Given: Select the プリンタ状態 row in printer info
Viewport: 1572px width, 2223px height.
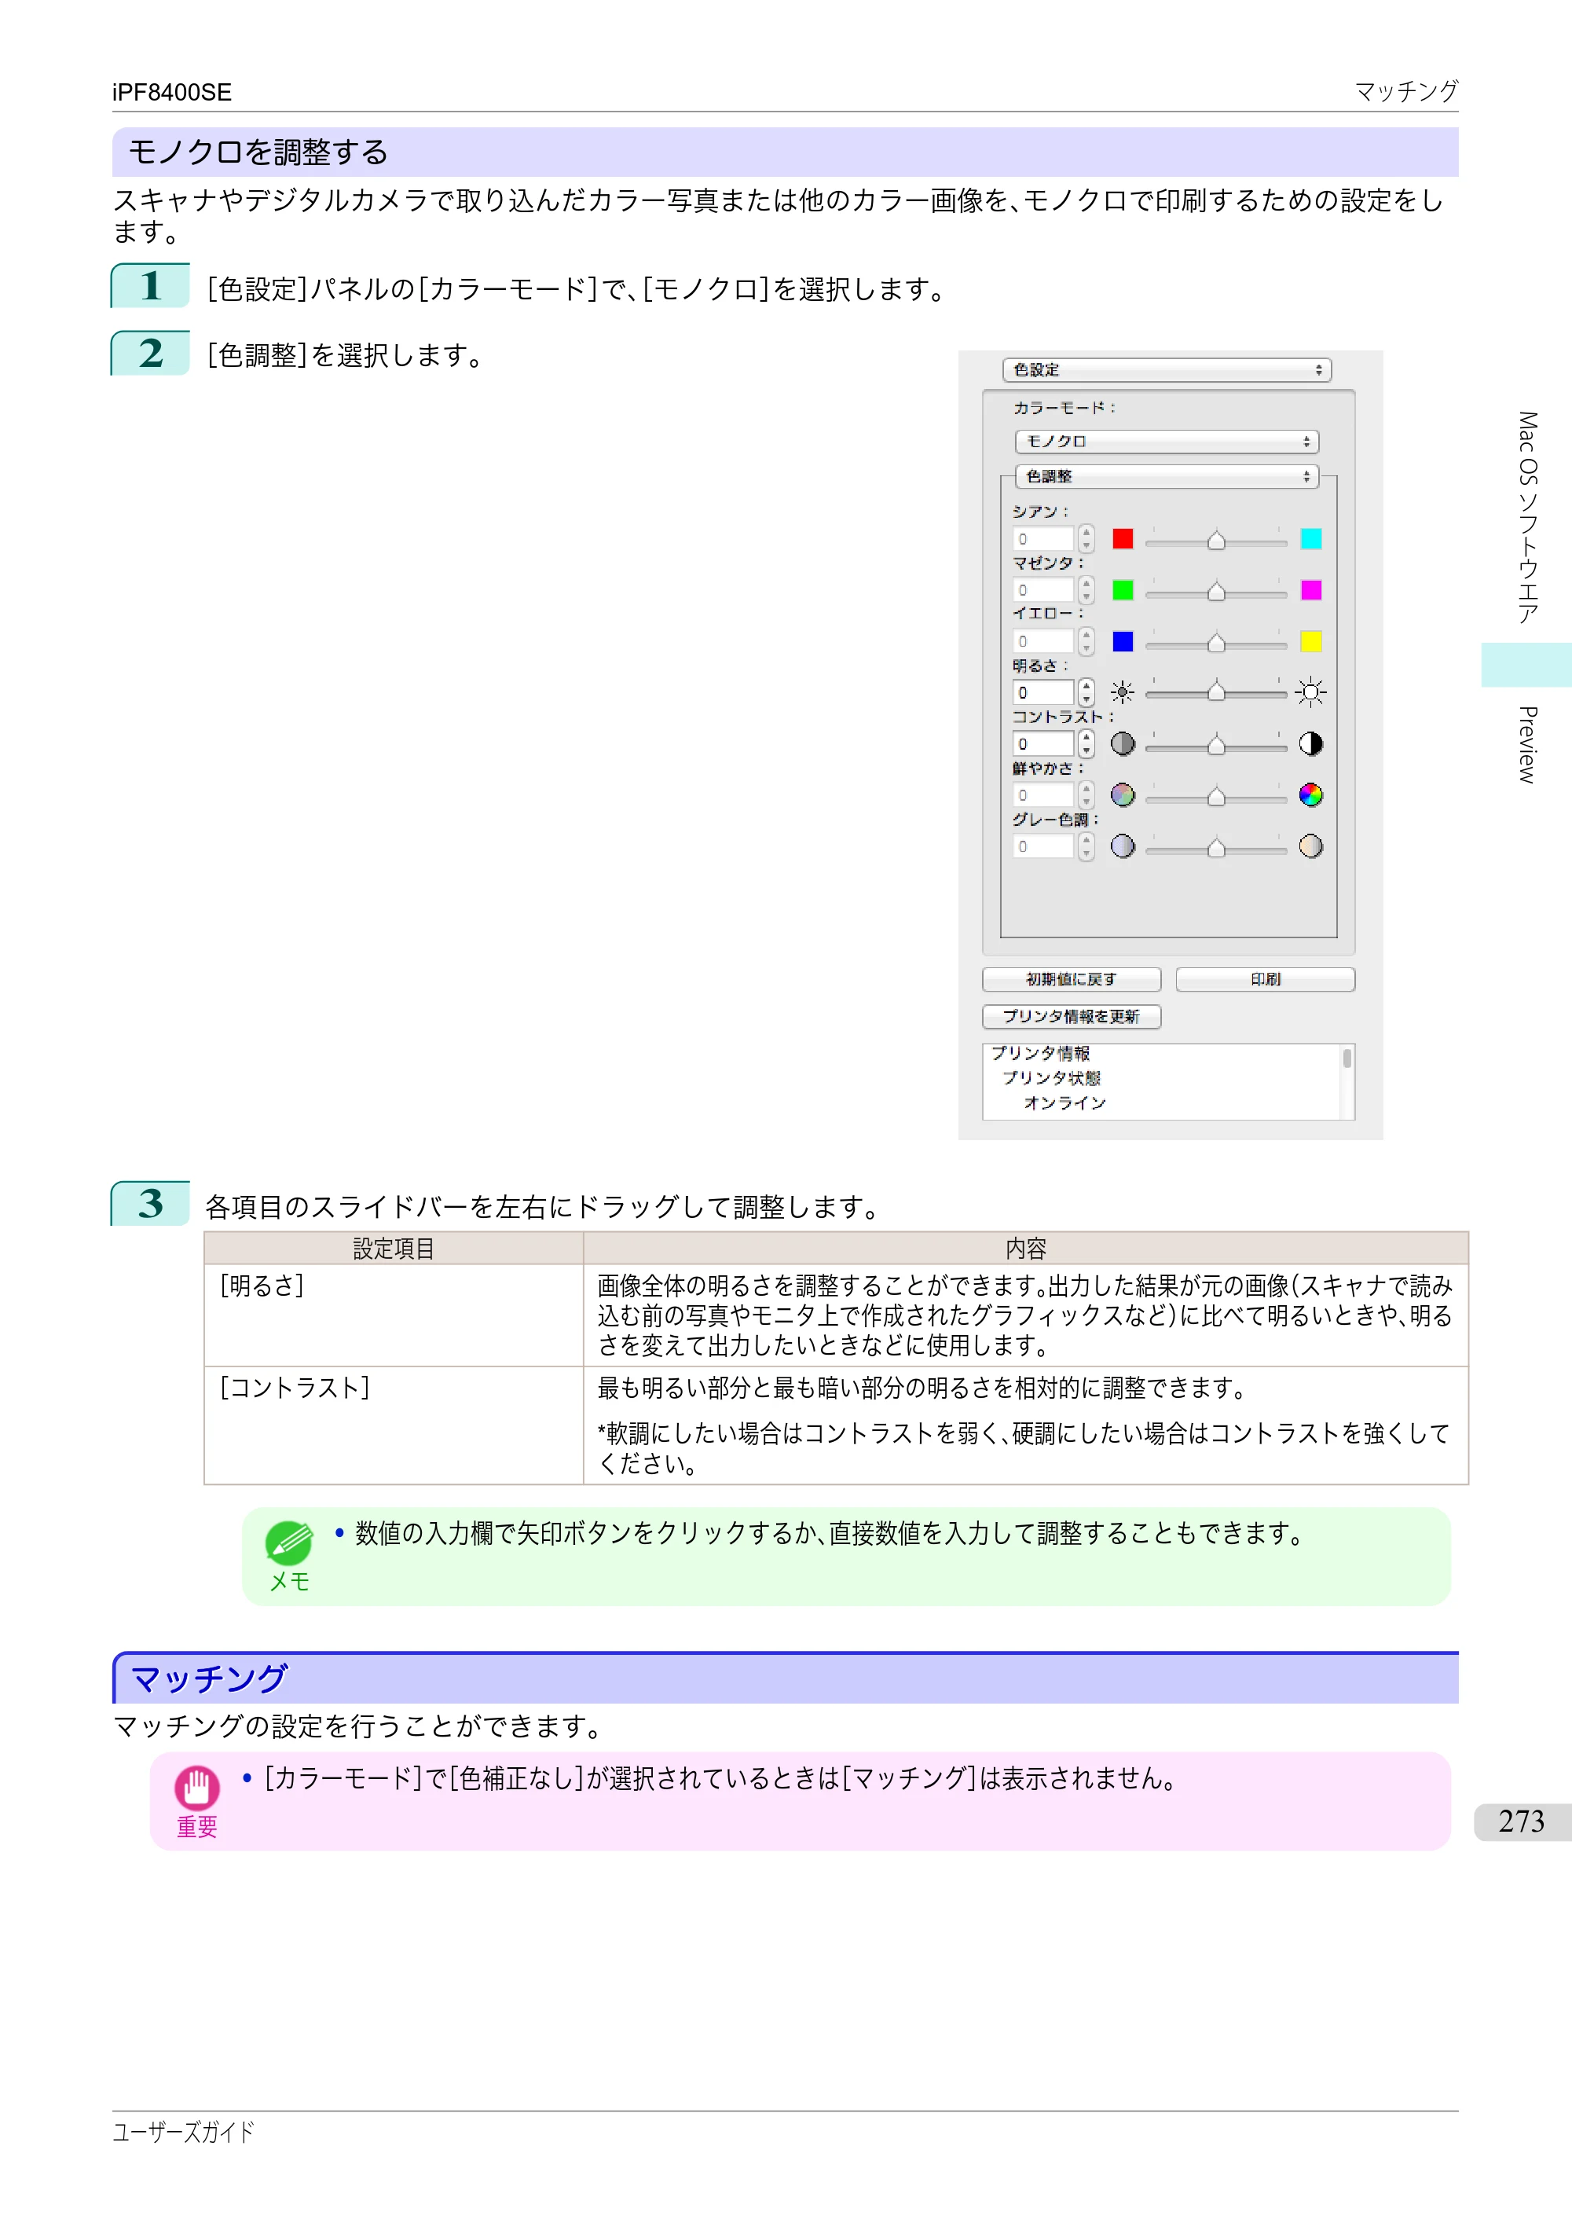Looking at the screenshot, I should click(1051, 1077).
